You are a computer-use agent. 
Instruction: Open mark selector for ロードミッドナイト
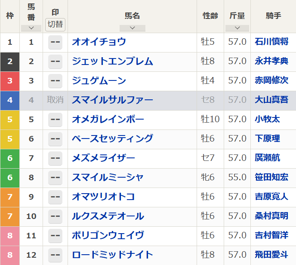tap(55, 255)
